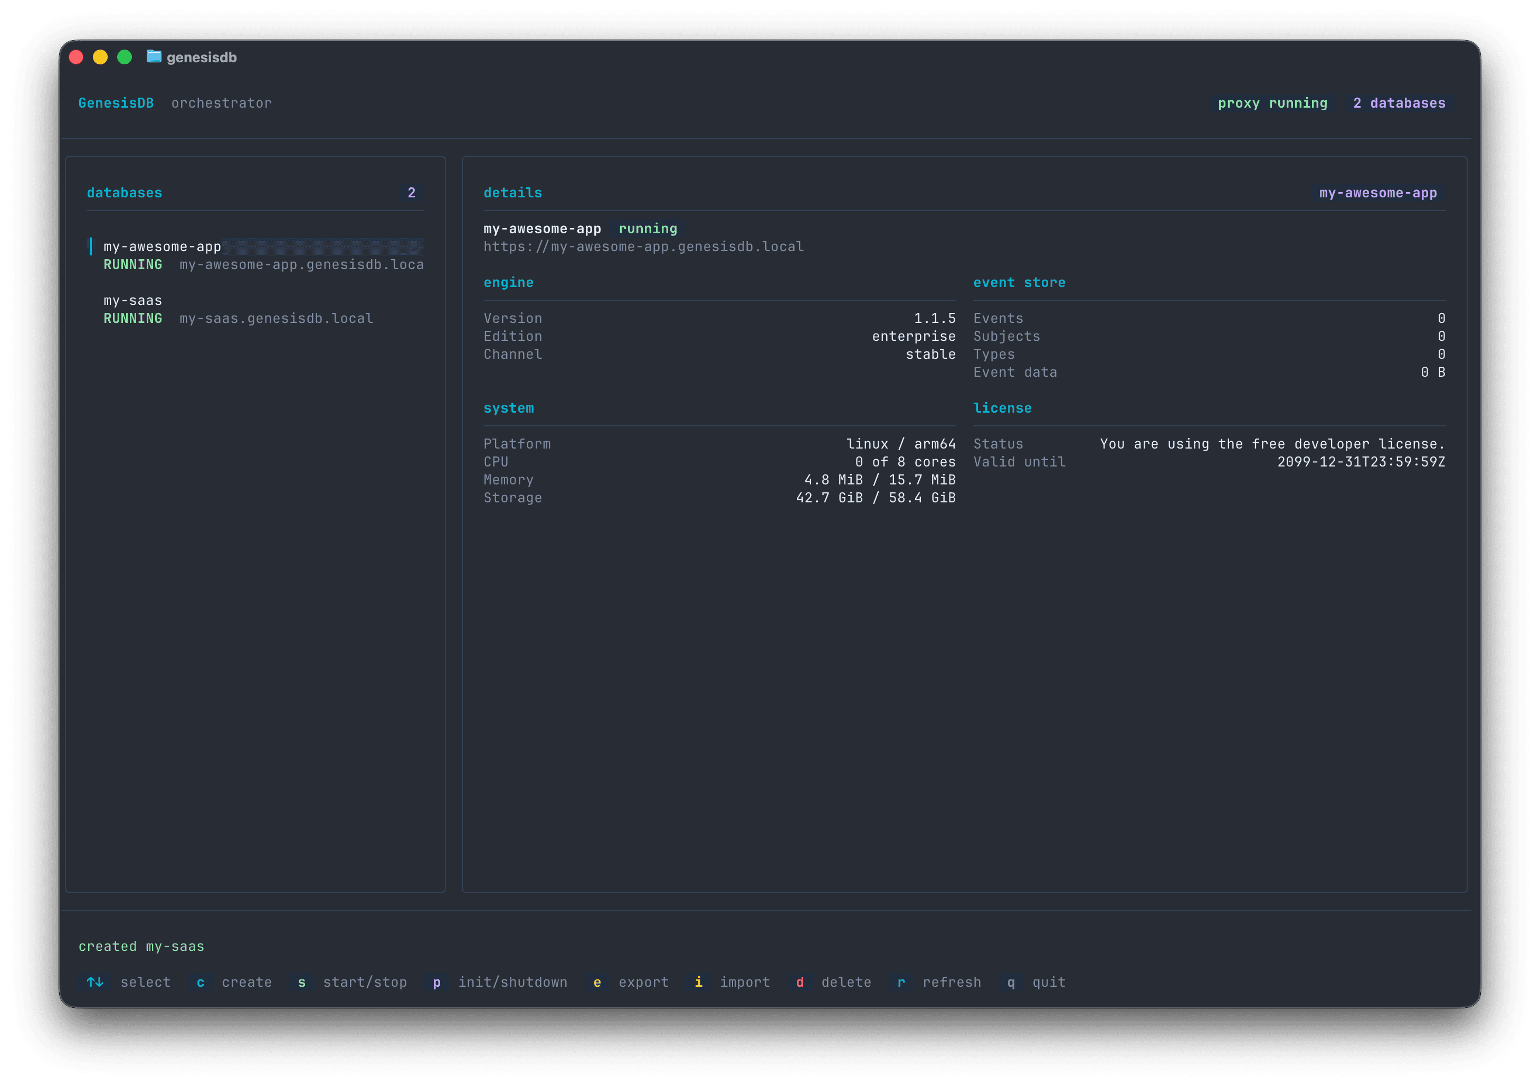
Task: Click the 'engine' section heading
Action: (508, 282)
